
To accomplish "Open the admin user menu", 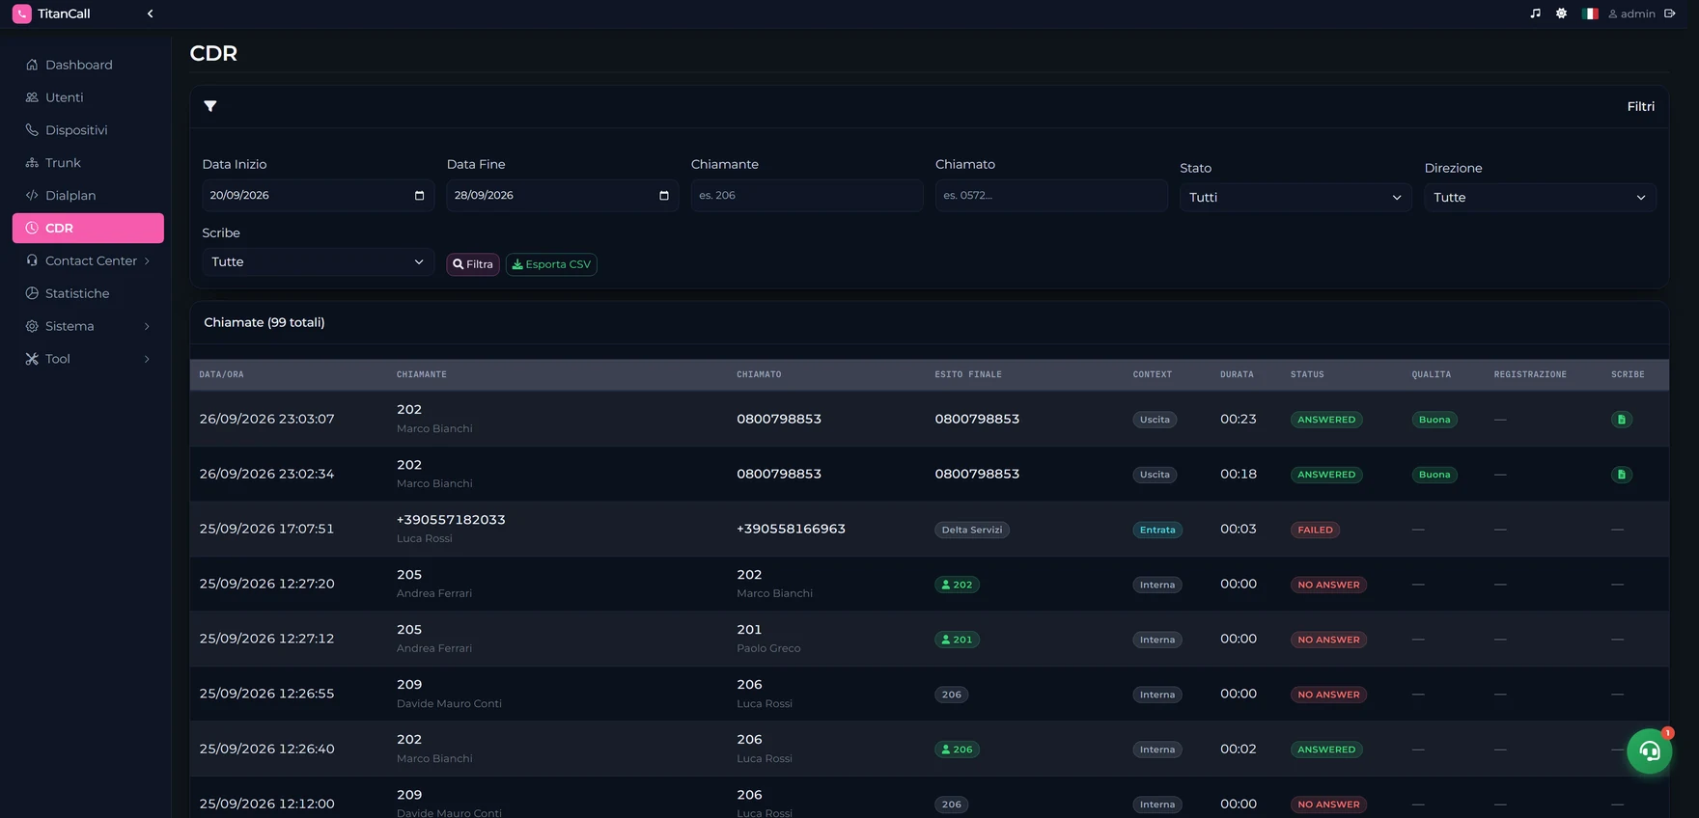I will pos(1631,14).
